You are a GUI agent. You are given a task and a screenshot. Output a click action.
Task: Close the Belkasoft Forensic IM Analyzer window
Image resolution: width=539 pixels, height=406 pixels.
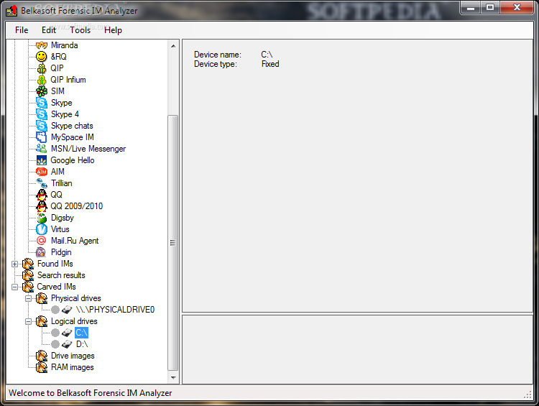click(517, 7)
